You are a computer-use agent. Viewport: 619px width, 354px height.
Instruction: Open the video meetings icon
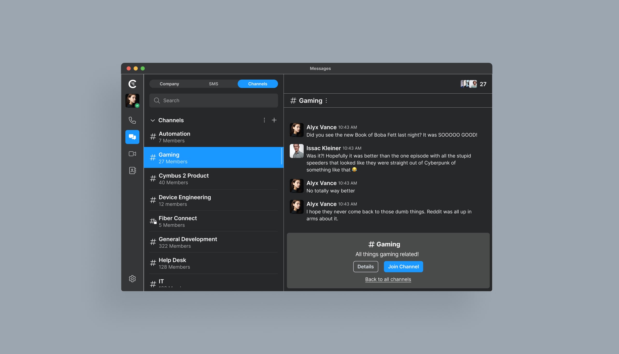point(132,154)
